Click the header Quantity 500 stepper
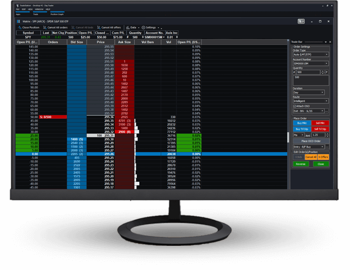 coord(143,37)
